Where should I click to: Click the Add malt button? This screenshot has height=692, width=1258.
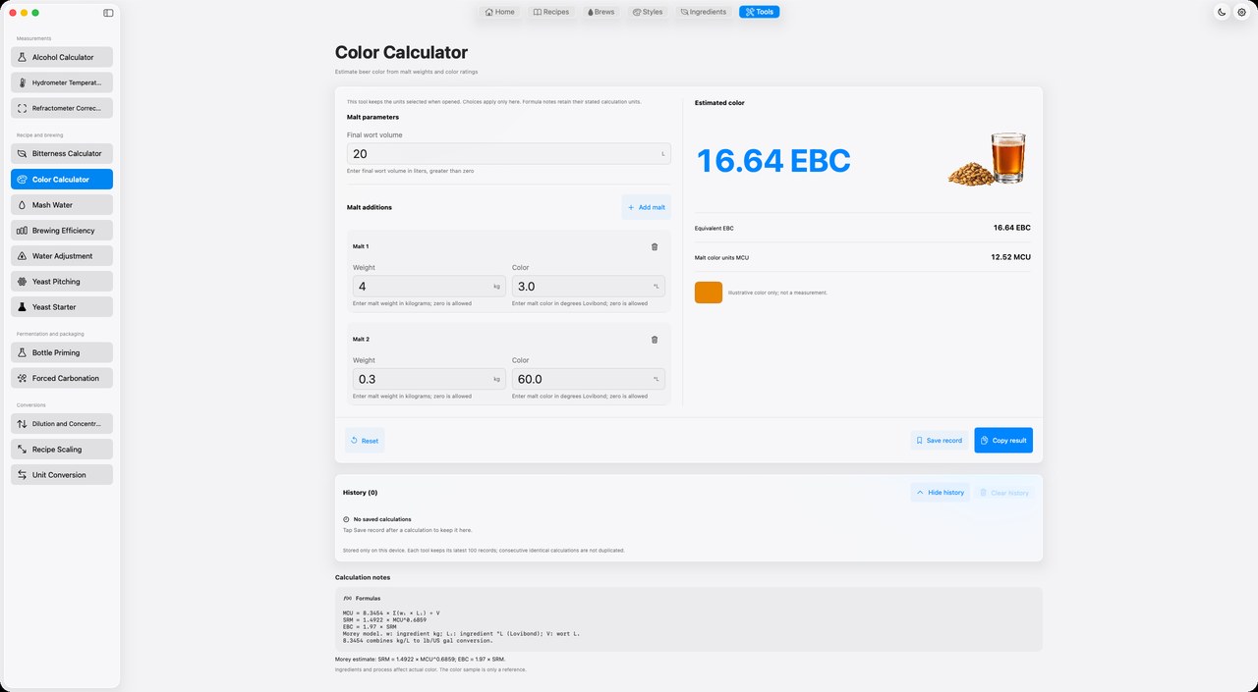click(x=646, y=207)
